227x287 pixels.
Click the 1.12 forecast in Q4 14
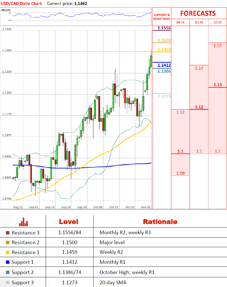(180, 112)
